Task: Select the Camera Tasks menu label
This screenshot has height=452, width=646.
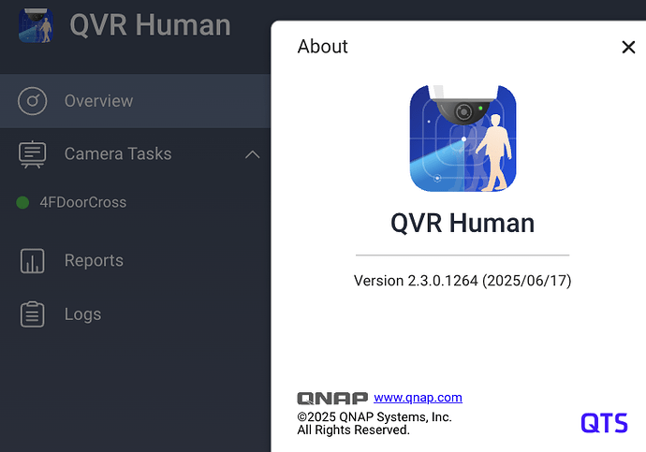Action: pos(118,154)
